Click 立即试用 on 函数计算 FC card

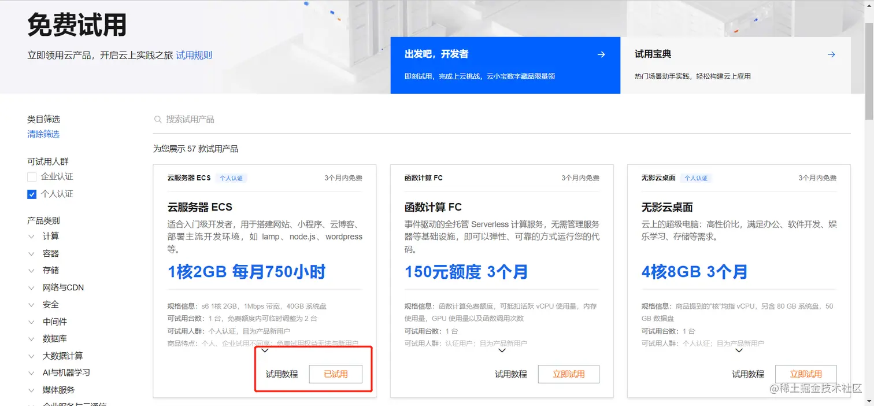coord(569,374)
